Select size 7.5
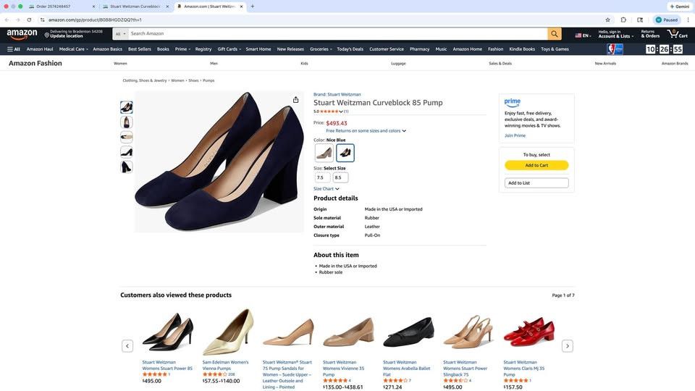Image resolution: width=695 pixels, height=391 pixels. (322, 177)
